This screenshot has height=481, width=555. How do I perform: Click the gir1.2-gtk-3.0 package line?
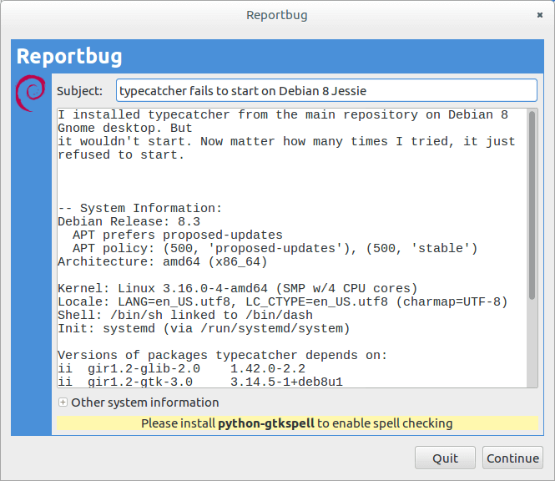pyautogui.click(x=199, y=382)
